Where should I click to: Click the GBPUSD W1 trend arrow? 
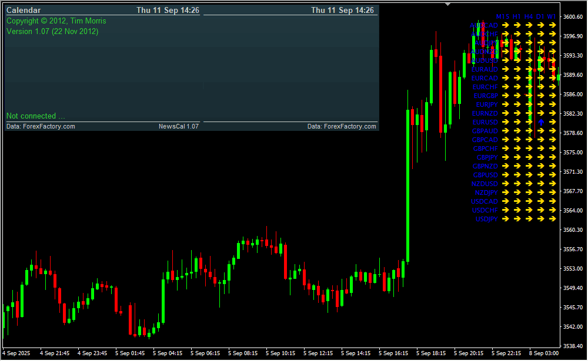tap(552, 175)
